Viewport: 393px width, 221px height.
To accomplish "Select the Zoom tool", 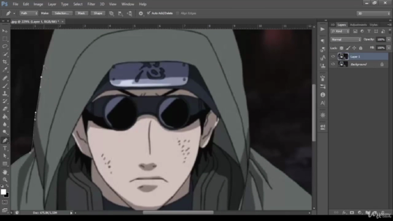I will [5, 180].
